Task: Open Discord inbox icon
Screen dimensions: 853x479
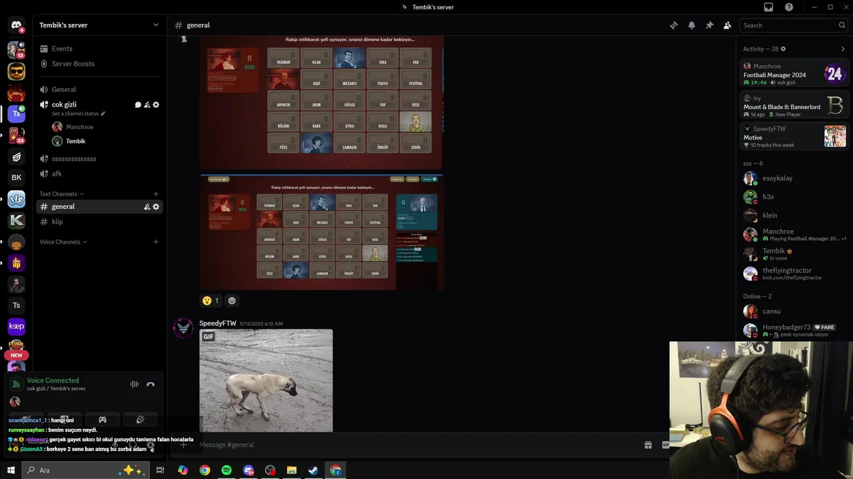Action: [x=768, y=7]
